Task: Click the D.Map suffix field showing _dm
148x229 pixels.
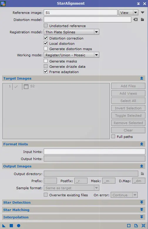Action: [x=139, y=181]
